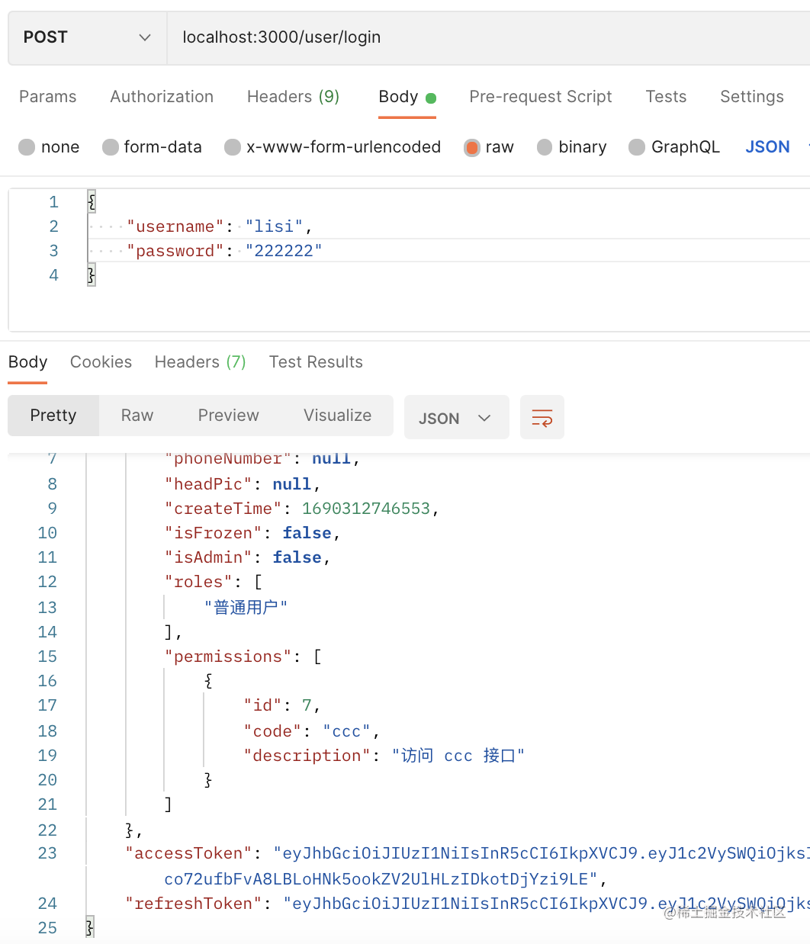Select the form-data radio option
Screen dimensions: 810x944
pyautogui.click(x=111, y=147)
